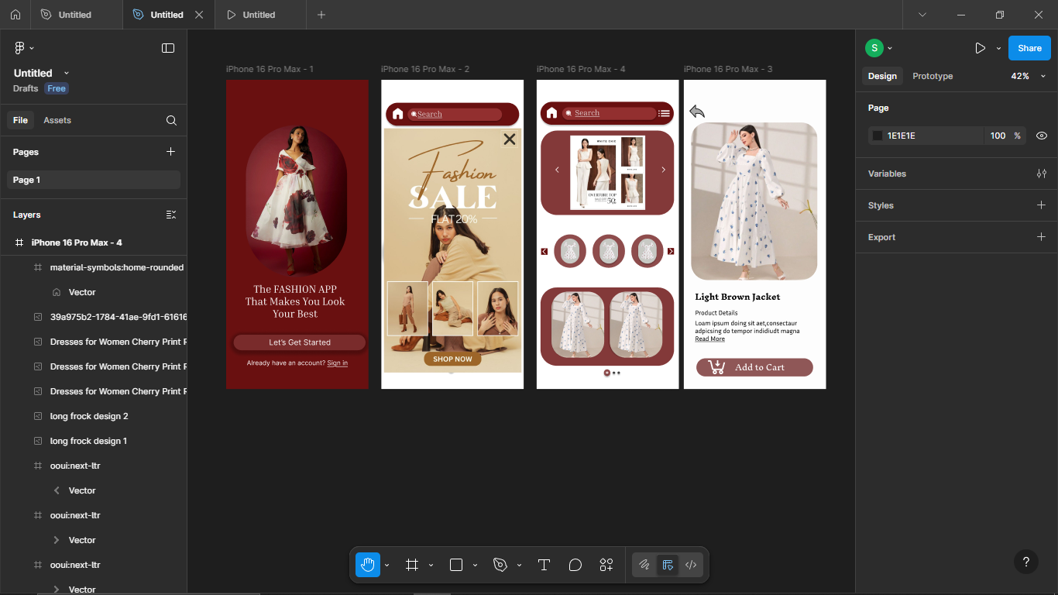Click the Present play button
This screenshot has height=595, width=1058.
tap(980, 48)
